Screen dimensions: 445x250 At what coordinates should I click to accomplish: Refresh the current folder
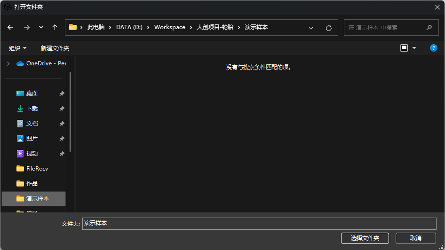pyautogui.click(x=329, y=28)
